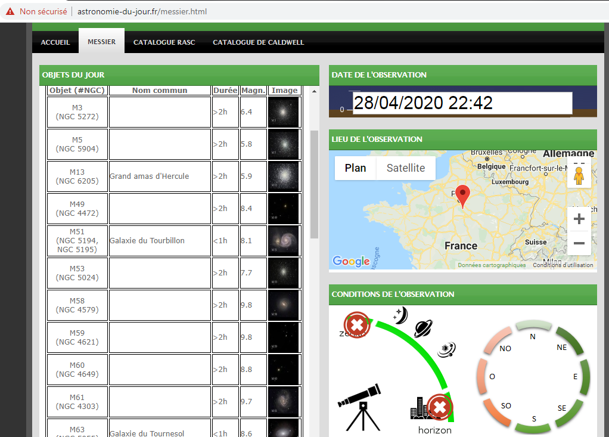Image resolution: width=609 pixels, height=437 pixels.
Task: Click Galaxie du Tournesol name
Action: tap(147, 433)
